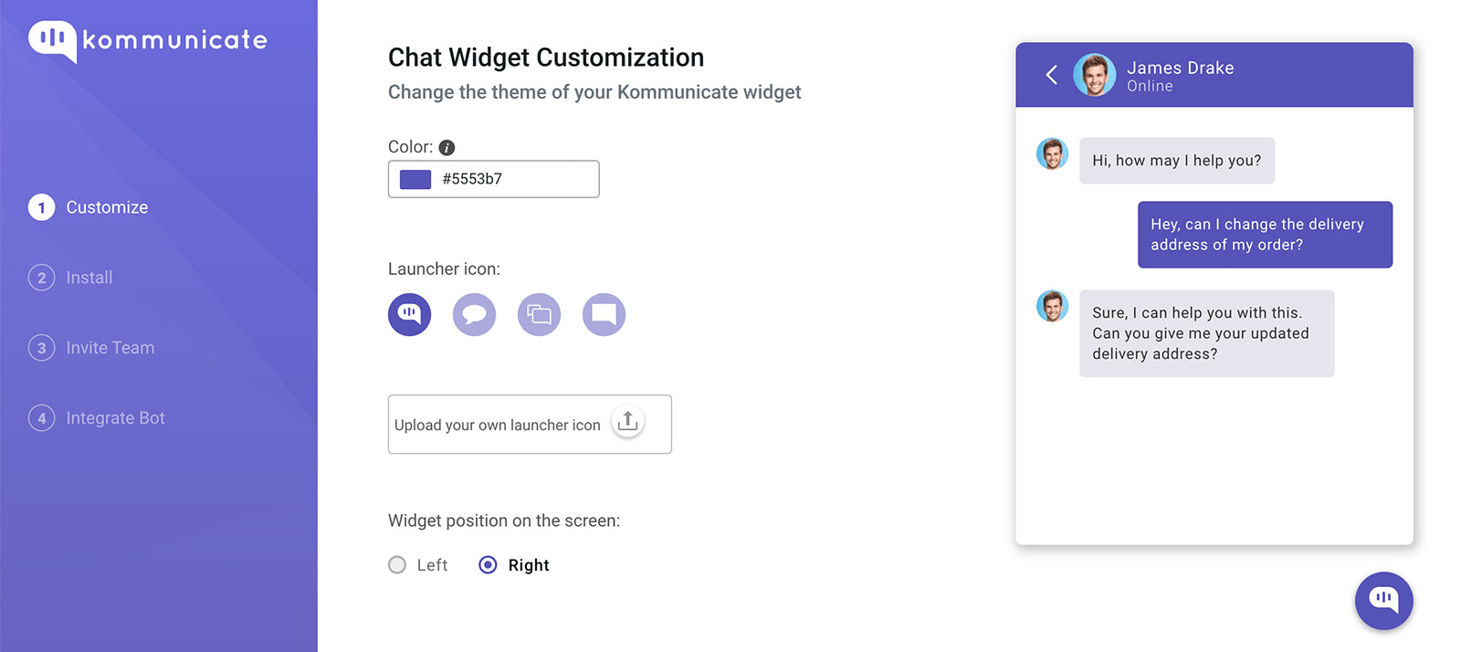Select the Left widget position radio
The height and width of the screenshot is (652, 1461).
[397, 565]
